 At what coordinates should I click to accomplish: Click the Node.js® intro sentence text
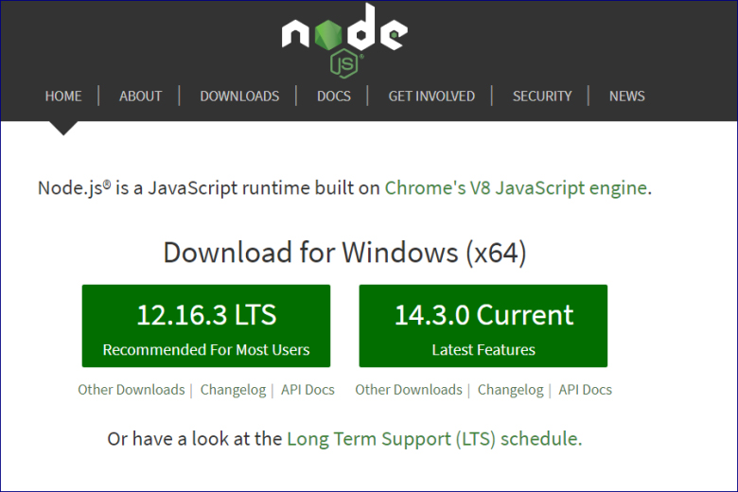[x=208, y=187]
